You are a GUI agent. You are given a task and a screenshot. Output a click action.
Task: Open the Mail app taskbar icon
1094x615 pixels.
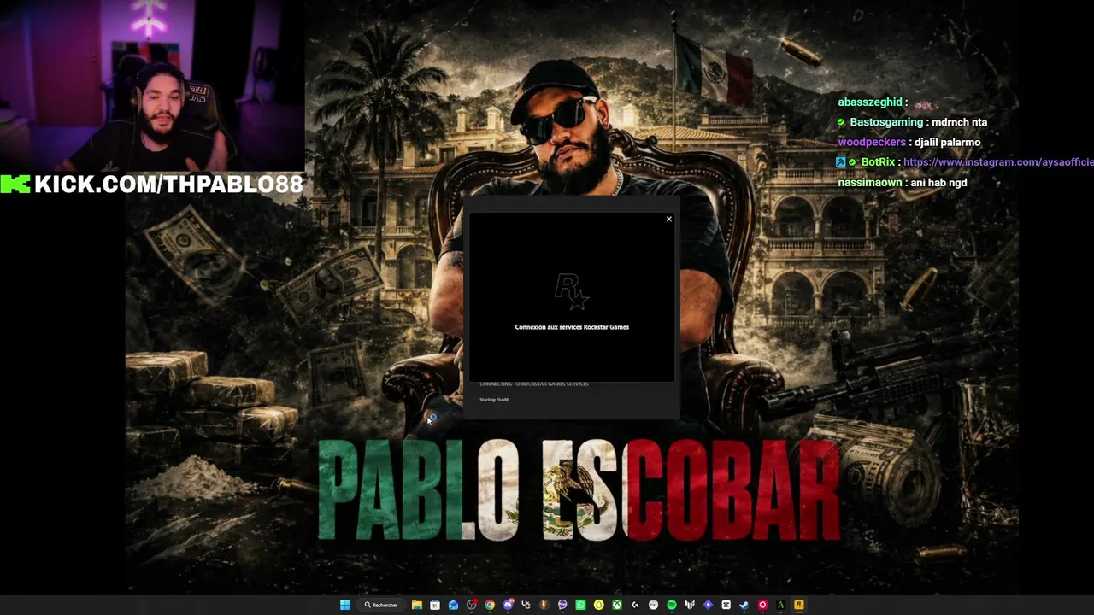[x=453, y=605]
